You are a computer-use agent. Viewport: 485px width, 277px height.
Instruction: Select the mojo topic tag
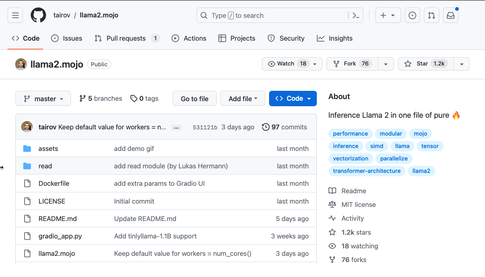click(420, 134)
